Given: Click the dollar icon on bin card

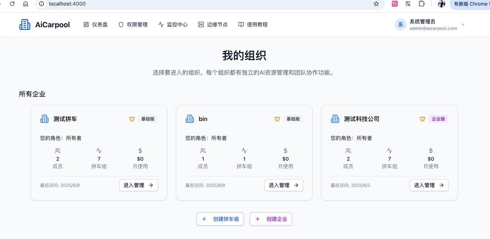Looking at the screenshot, I should [x=286, y=150].
